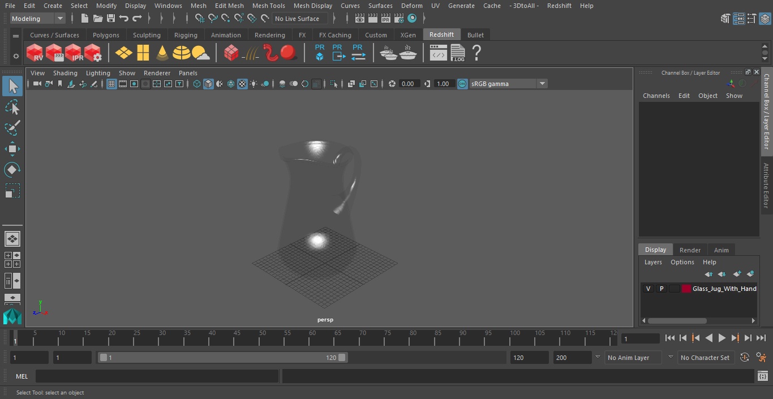The image size is (773, 399).
Task: Toggle viewport grid display button
Action: coord(111,84)
